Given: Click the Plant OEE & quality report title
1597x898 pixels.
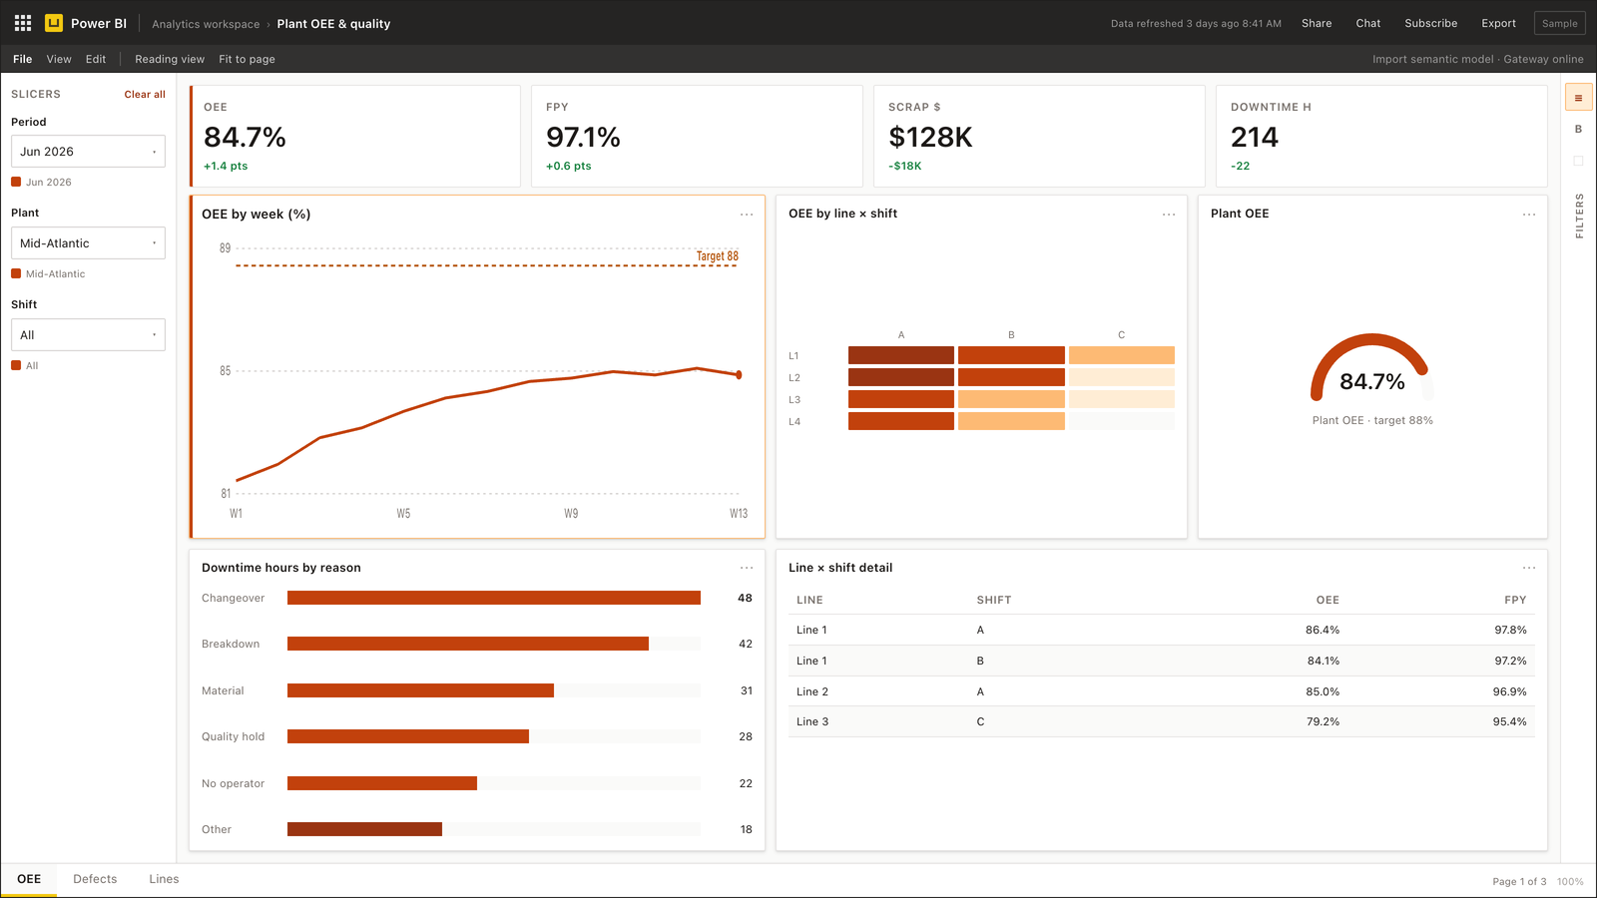Looking at the screenshot, I should click(x=333, y=24).
